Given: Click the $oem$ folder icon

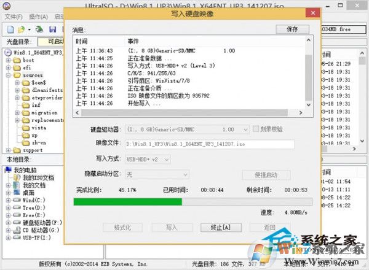Looking at the screenshot, I should click(x=26, y=83).
